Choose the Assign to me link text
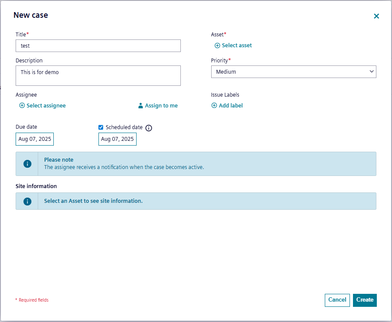 point(161,106)
